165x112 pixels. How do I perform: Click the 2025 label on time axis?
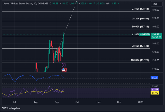pos(141,102)
